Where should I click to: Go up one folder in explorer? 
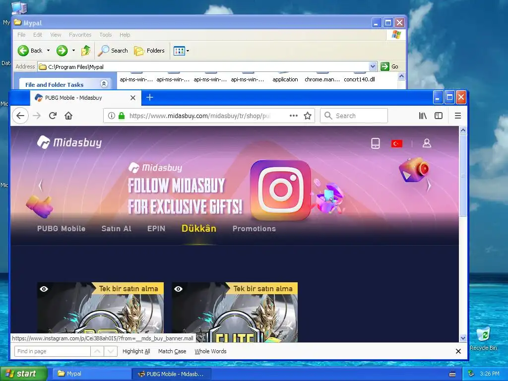pos(86,51)
